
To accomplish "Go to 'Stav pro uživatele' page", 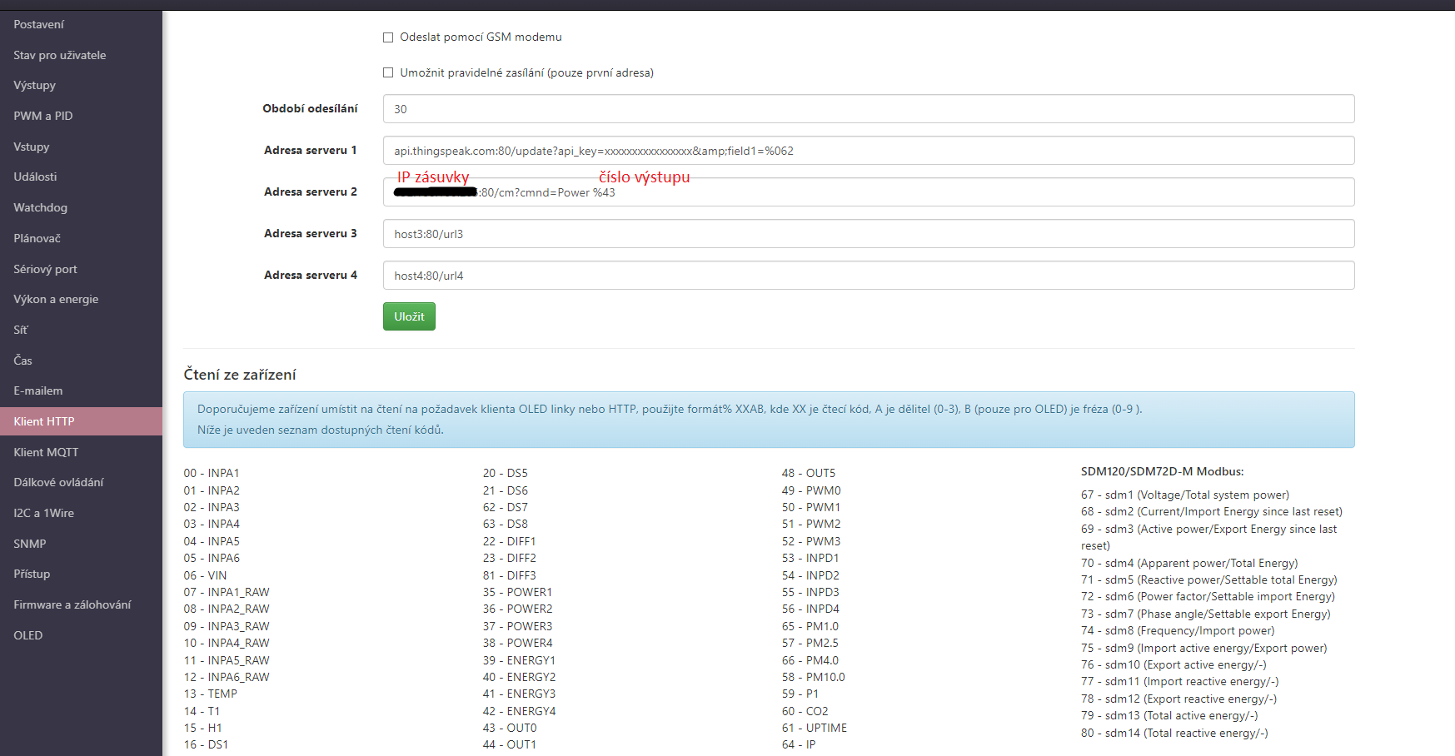I will [x=60, y=55].
